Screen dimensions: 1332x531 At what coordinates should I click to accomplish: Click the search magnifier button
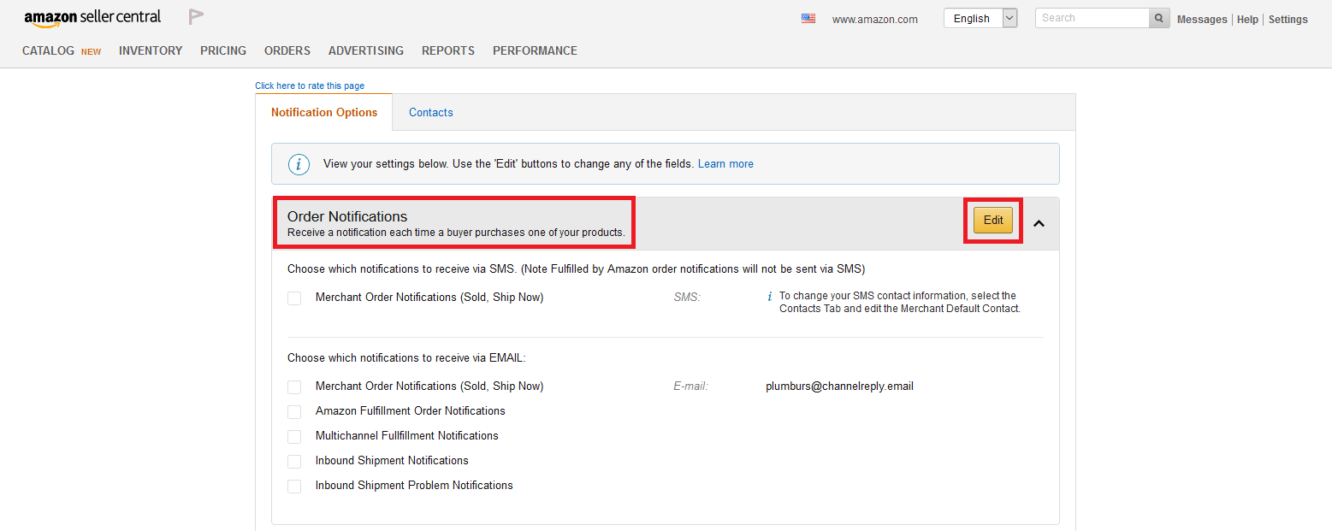click(x=1159, y=18)
